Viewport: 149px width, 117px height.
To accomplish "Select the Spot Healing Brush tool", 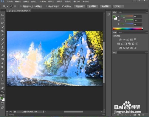I will 2,39.
